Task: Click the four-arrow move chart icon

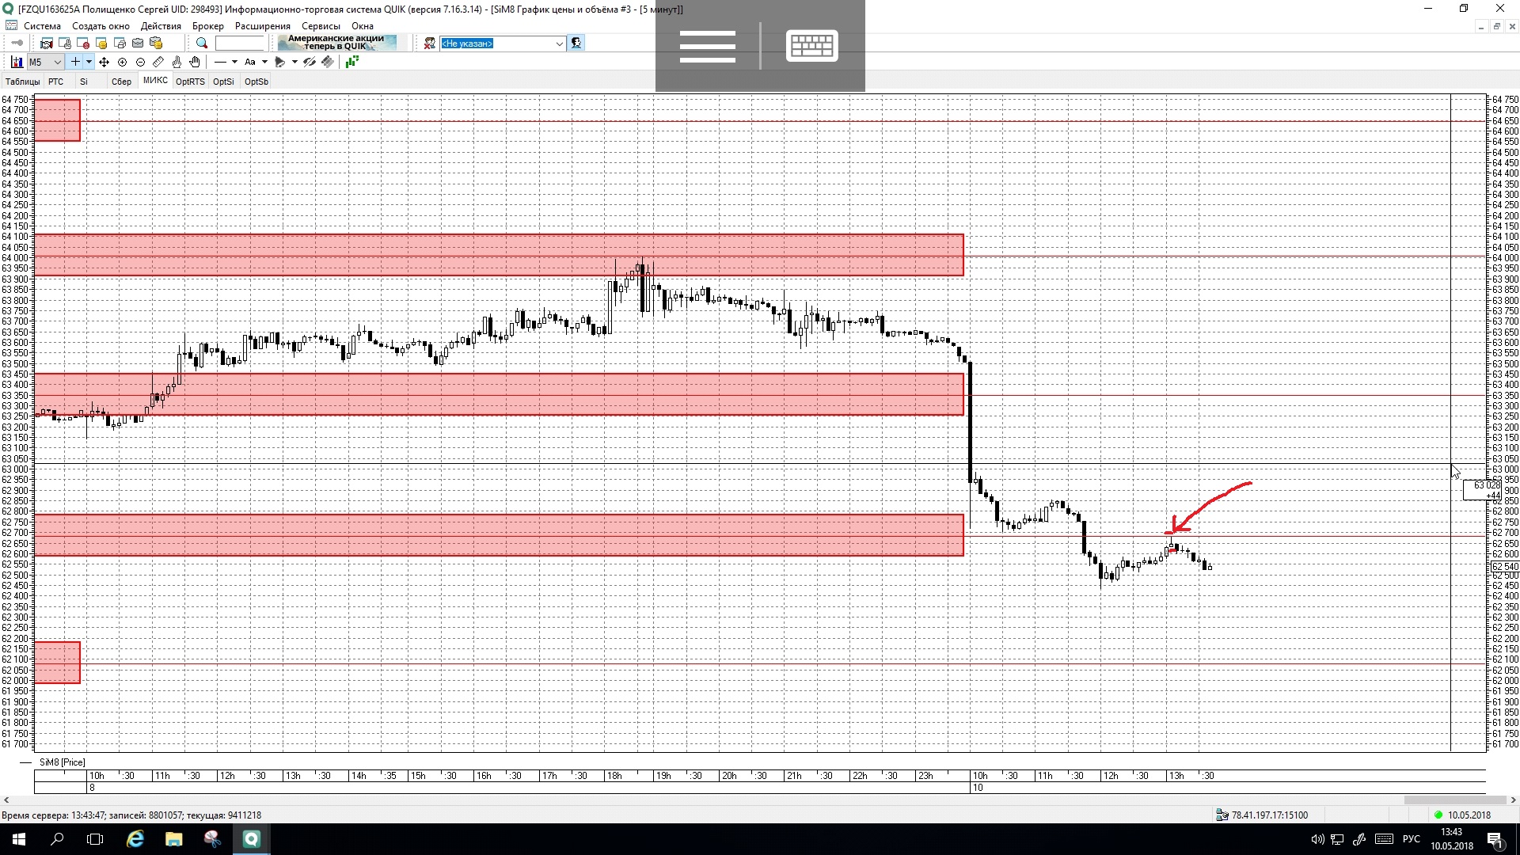Action: (104, 62)
